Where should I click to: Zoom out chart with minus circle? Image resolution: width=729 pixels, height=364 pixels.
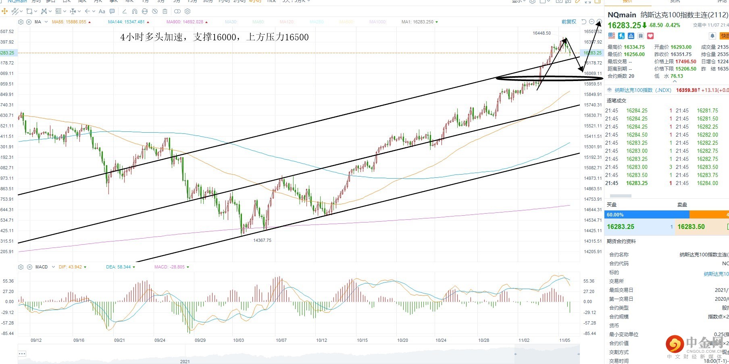pos(592,22)
